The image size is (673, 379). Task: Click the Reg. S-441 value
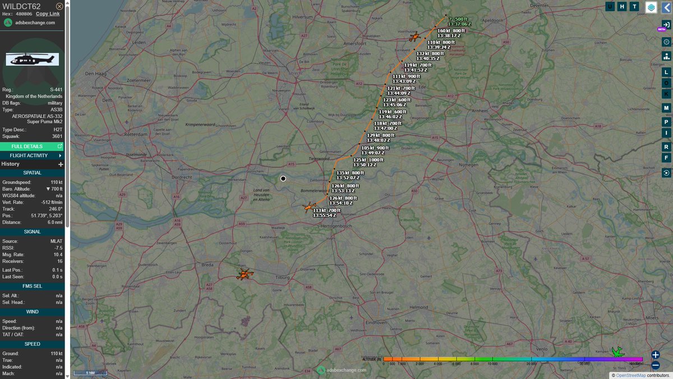[x=56, y=90]
